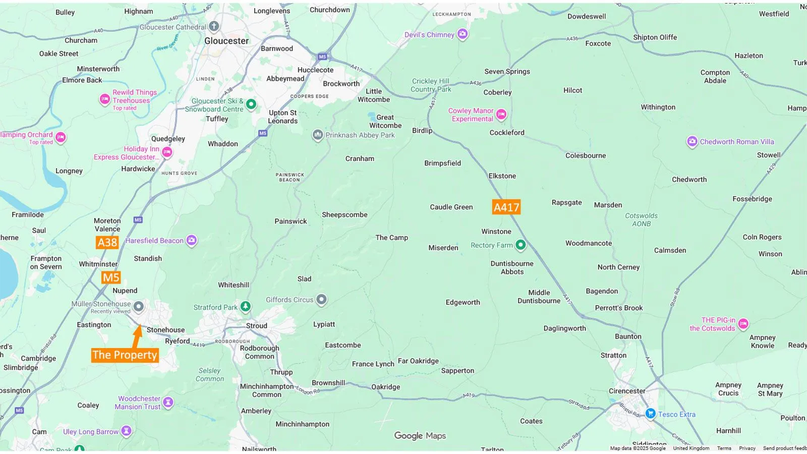The width and height of the screenshot is (807, 454).
Task: Click the Gloucester Cathedral place marker icon
Action: pos(214,26)
